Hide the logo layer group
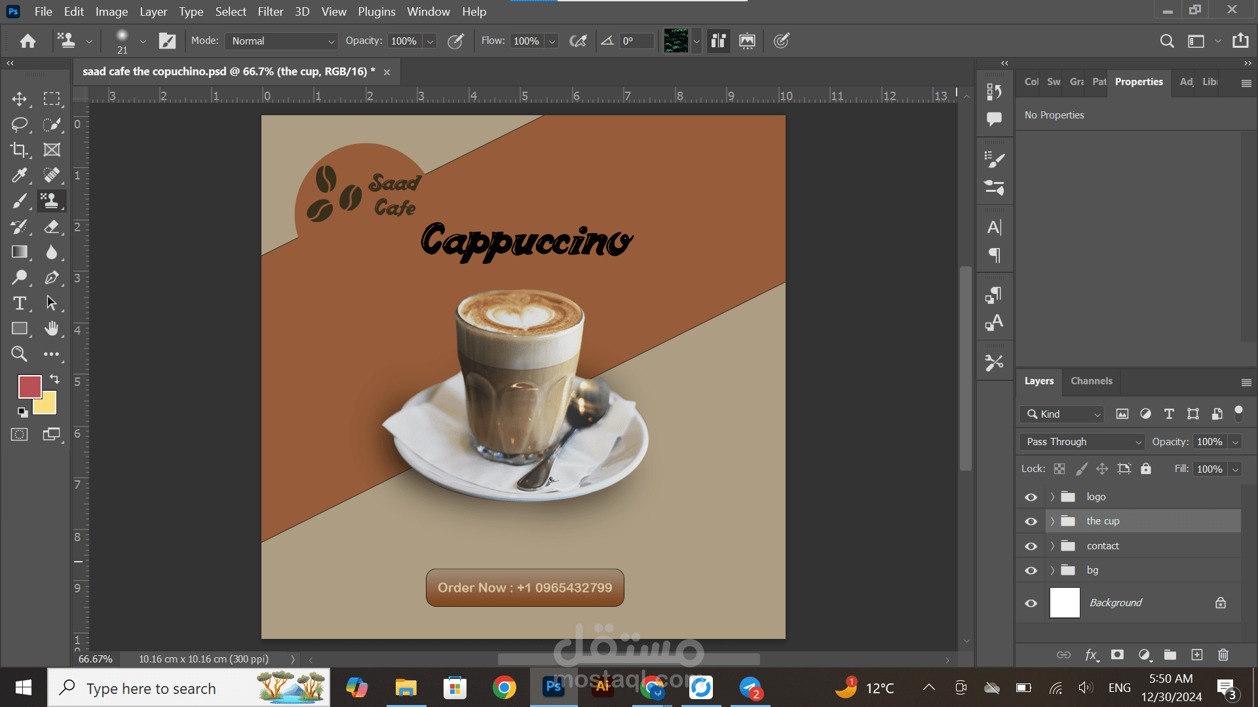 coord(1031,497)
